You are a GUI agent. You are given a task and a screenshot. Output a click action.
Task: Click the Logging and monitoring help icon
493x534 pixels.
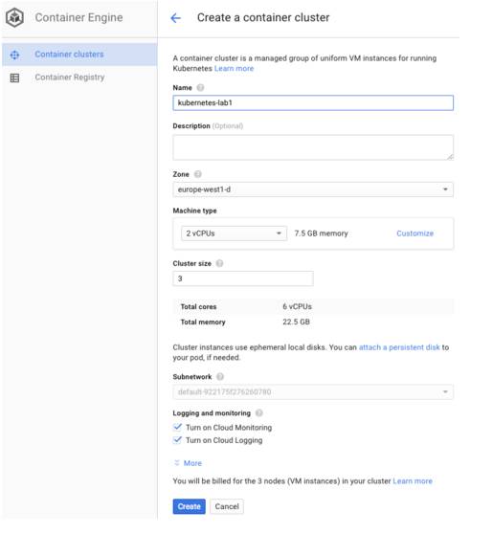click(x=258, y=412)
